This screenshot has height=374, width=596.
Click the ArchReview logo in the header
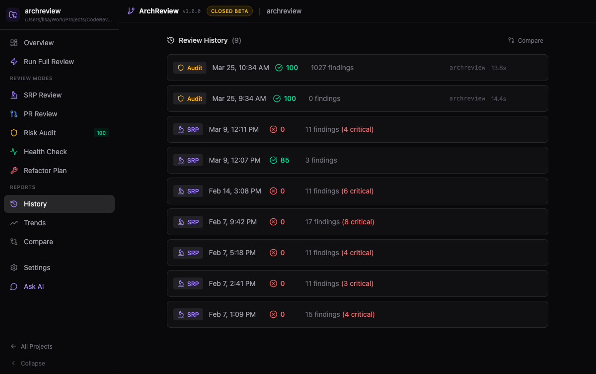[x=131, y=10]
